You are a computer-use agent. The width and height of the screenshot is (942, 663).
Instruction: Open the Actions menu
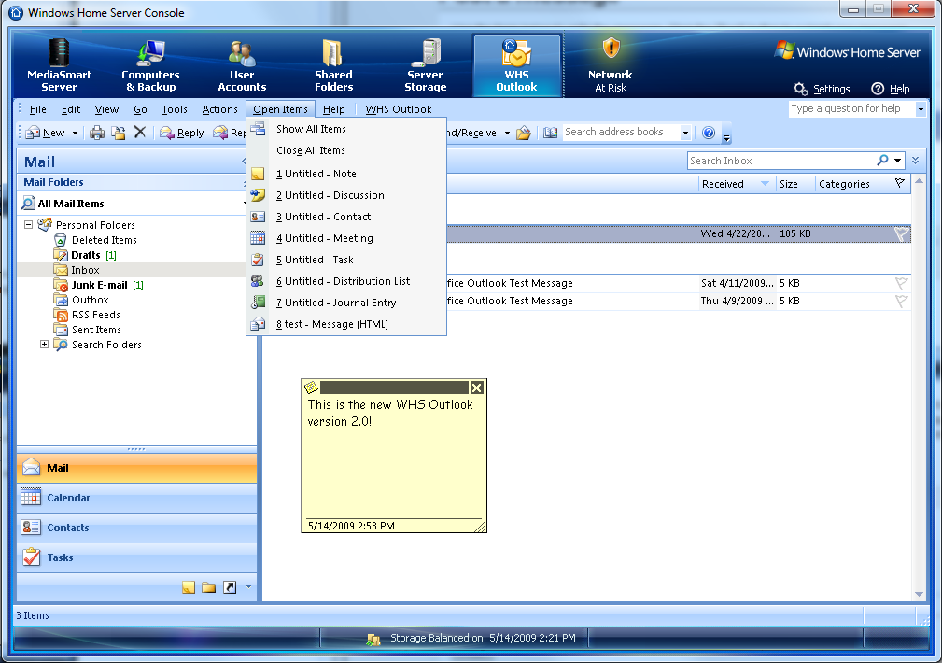(x=220, y=109)
